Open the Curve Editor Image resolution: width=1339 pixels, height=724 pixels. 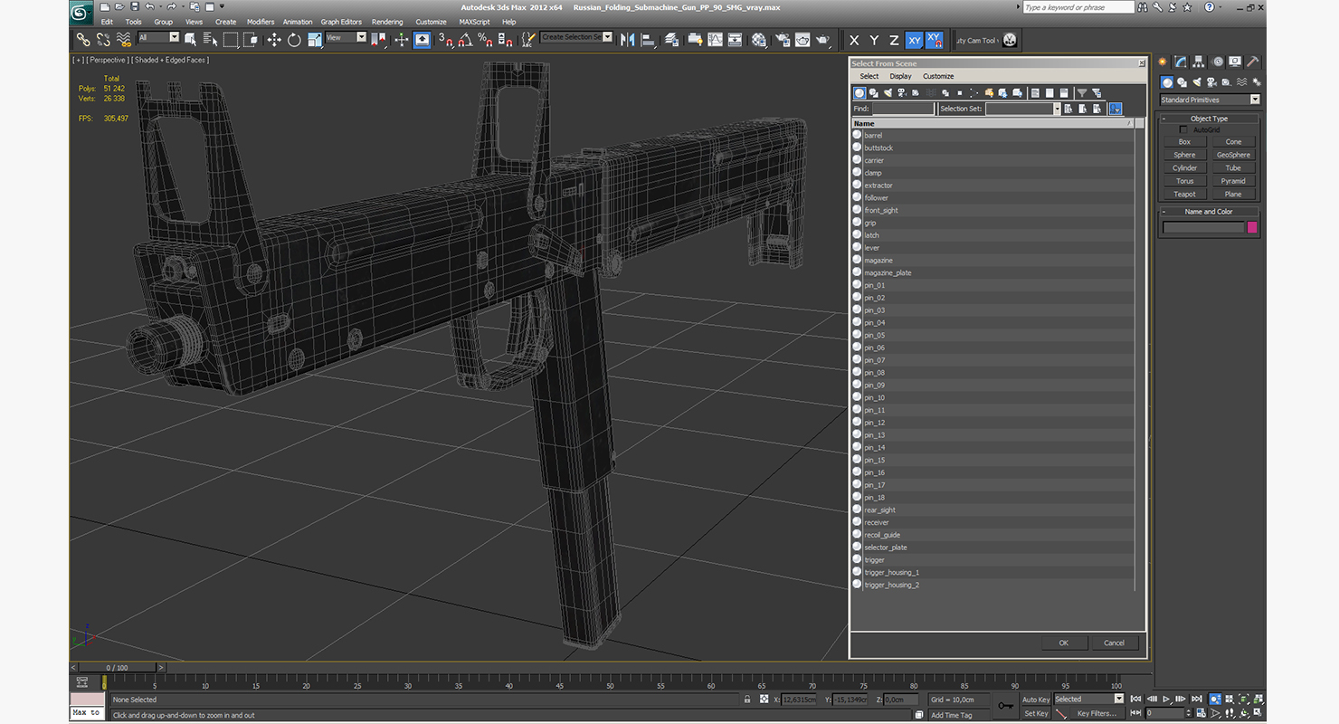715,40
